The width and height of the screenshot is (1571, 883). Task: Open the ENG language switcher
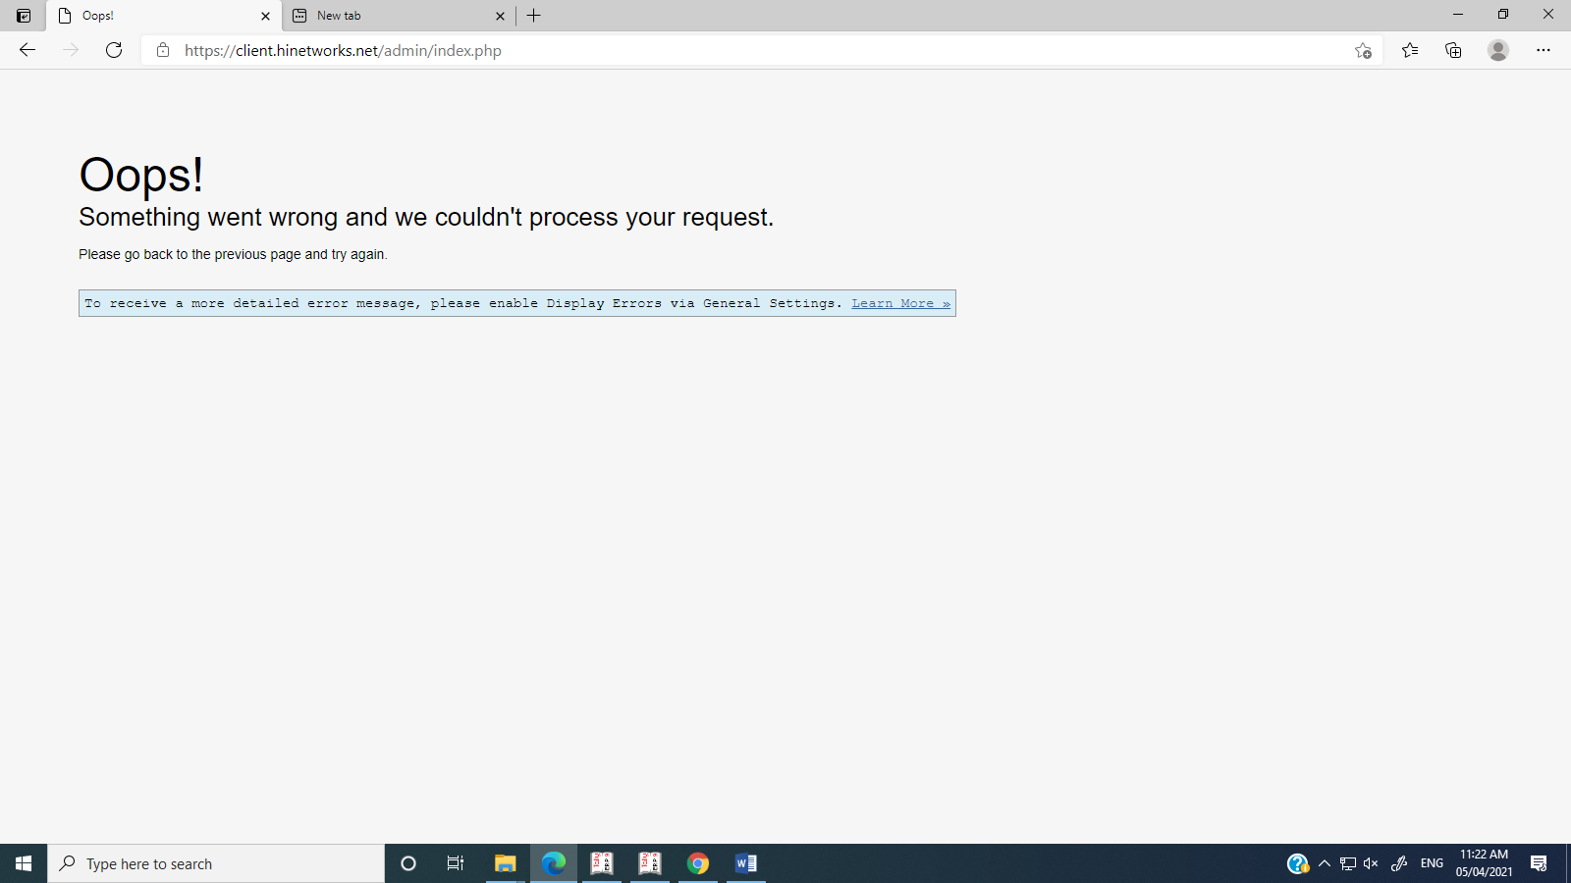coord(1431,863)
